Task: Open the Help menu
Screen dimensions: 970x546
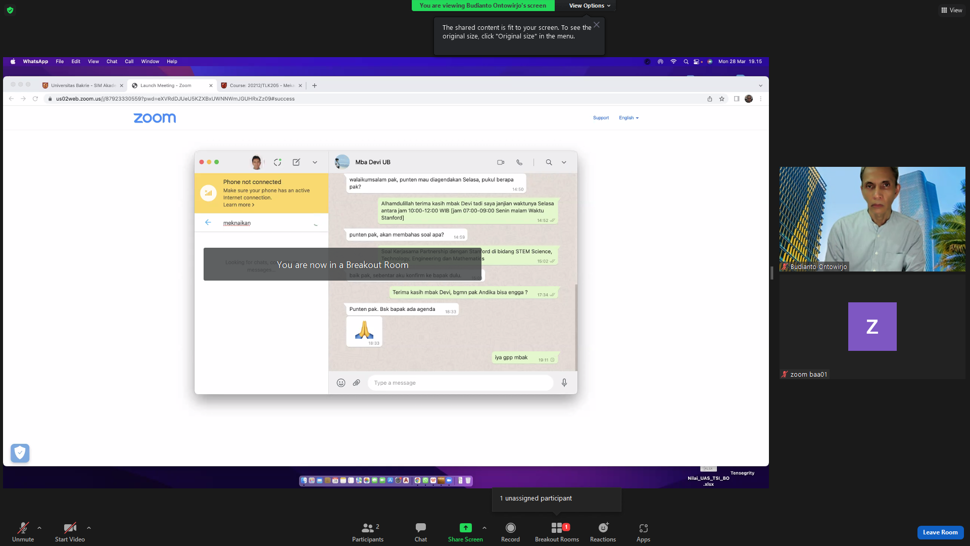Action: click(172, 62)
